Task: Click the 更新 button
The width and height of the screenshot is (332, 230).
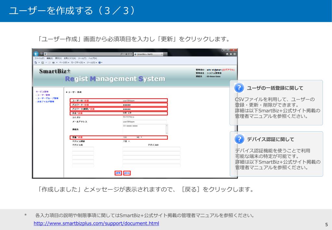Action: (118, 173)
